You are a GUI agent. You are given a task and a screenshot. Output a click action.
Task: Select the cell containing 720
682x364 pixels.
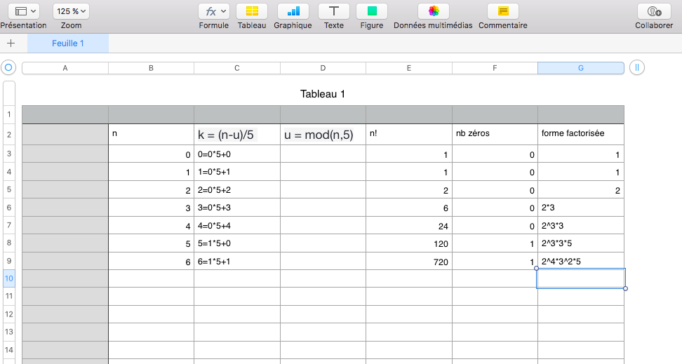click(408, 261)
